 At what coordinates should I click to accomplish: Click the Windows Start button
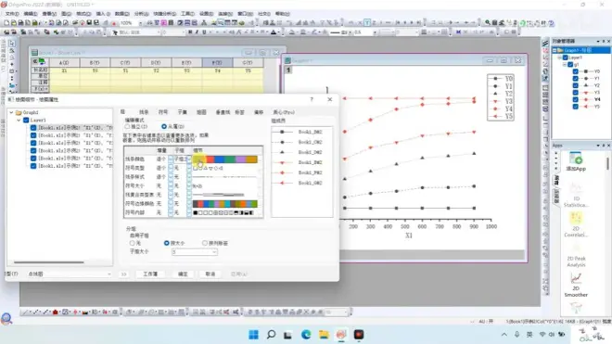pyautogui.click(x=254, y=335)
